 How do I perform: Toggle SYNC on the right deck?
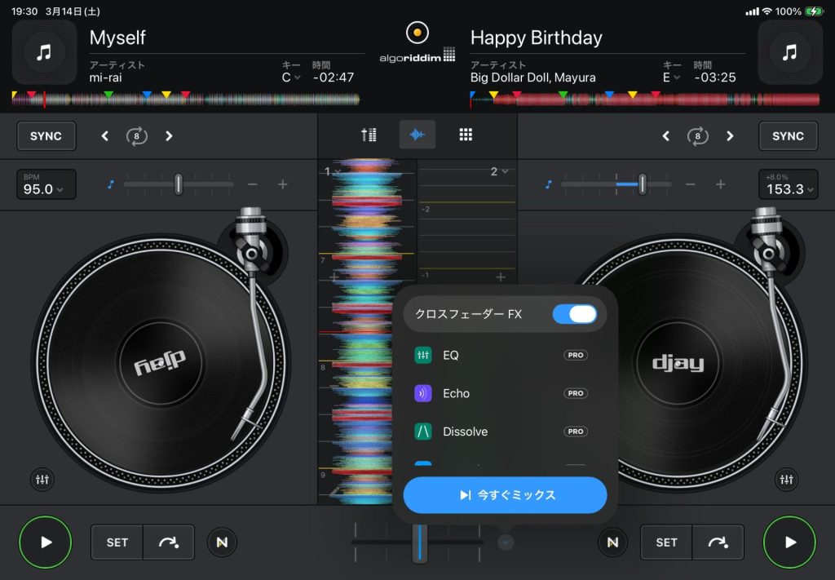pyautogui.click(x=788, y=136)
